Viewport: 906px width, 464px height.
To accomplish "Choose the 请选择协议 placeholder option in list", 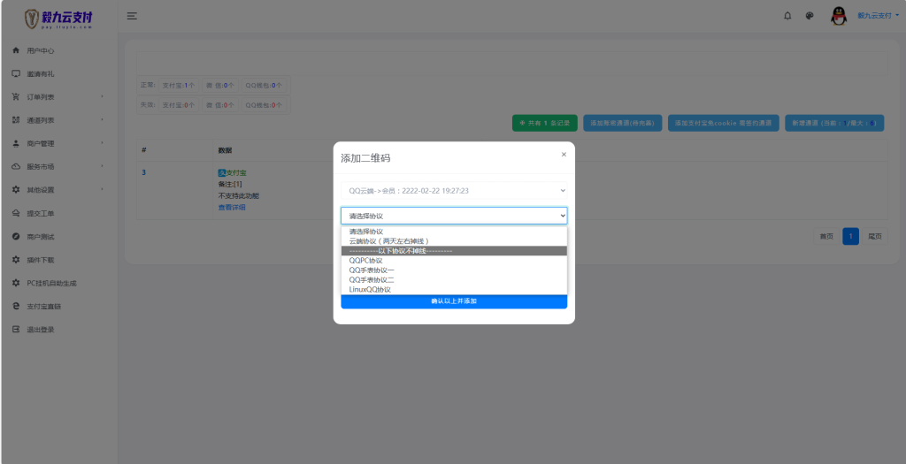I will (x=454, y=232).
